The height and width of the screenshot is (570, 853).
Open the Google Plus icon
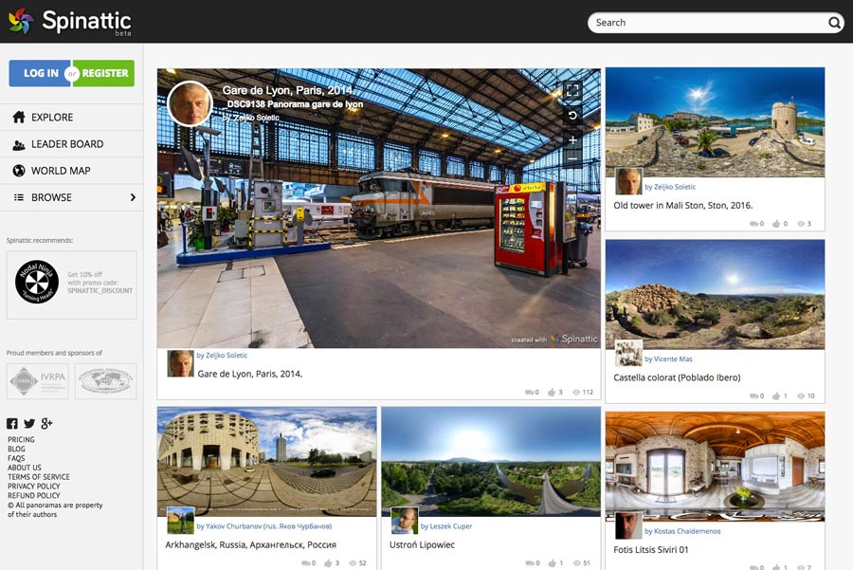(46, 424)
